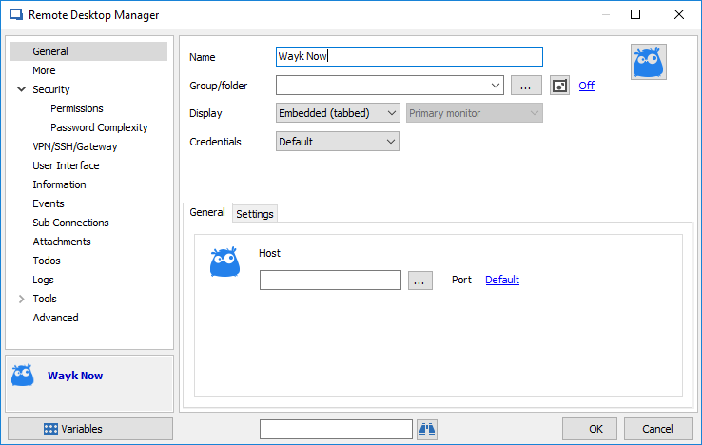Maximize the Remote Desktop Manager window
This screenshot has width=702, height=445.
pos(635,14)
